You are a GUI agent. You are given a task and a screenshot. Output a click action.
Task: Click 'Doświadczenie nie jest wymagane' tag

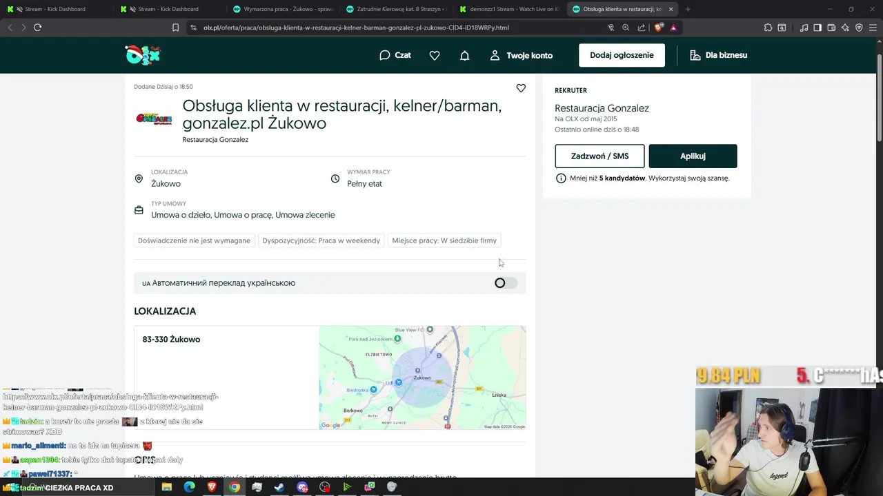pos(194,240)
